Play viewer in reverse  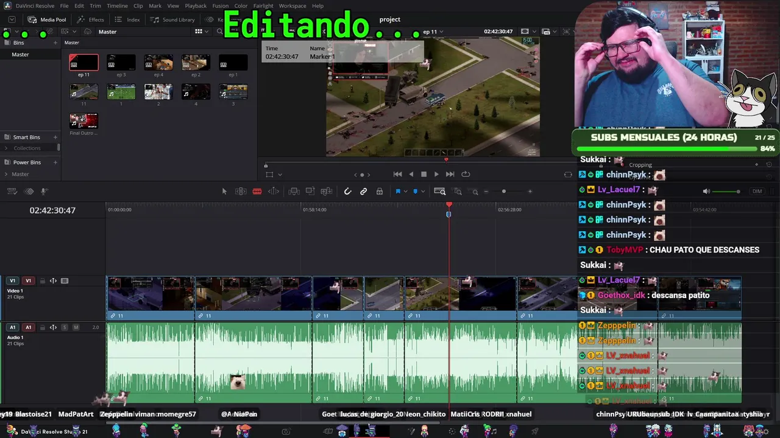[x=411, y=174]
